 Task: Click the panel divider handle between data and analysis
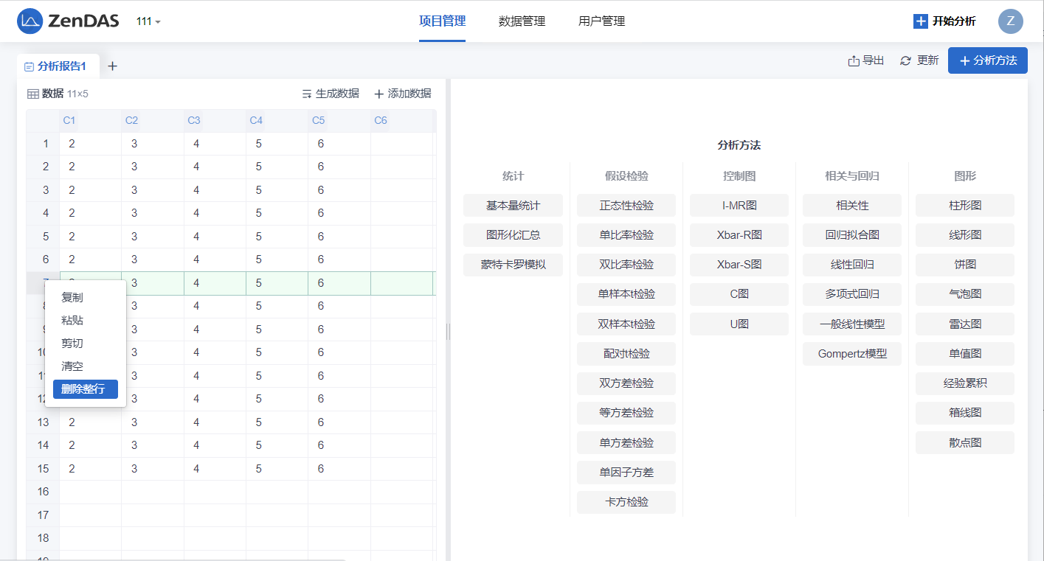click(448, 332)
